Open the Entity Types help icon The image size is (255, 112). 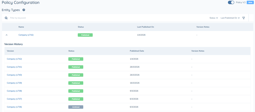tap(24, 10)
